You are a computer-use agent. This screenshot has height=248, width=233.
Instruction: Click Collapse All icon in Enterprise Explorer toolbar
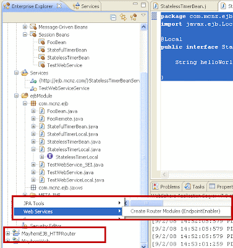point(113,17)
